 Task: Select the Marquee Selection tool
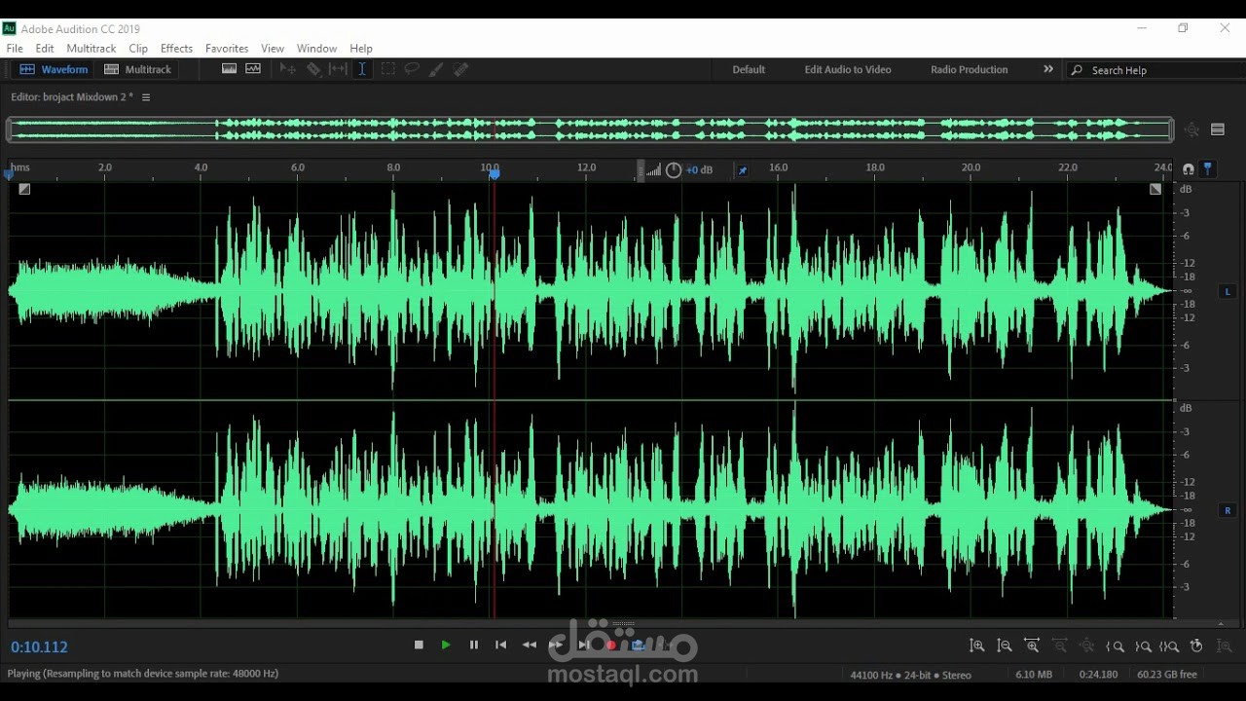(387, 69)
